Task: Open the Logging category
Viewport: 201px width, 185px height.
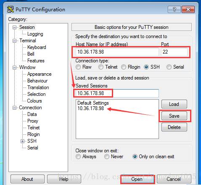Action: (35, 34)
